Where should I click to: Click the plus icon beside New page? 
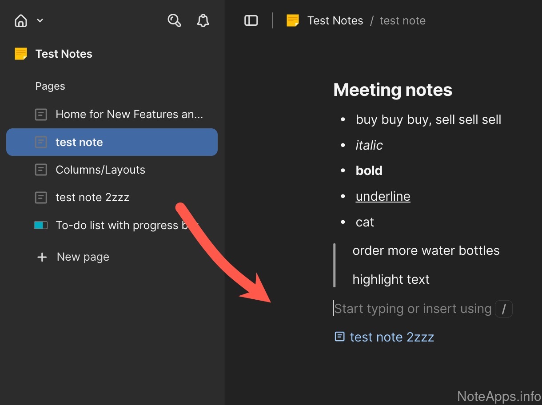click(x=42, y=257)
